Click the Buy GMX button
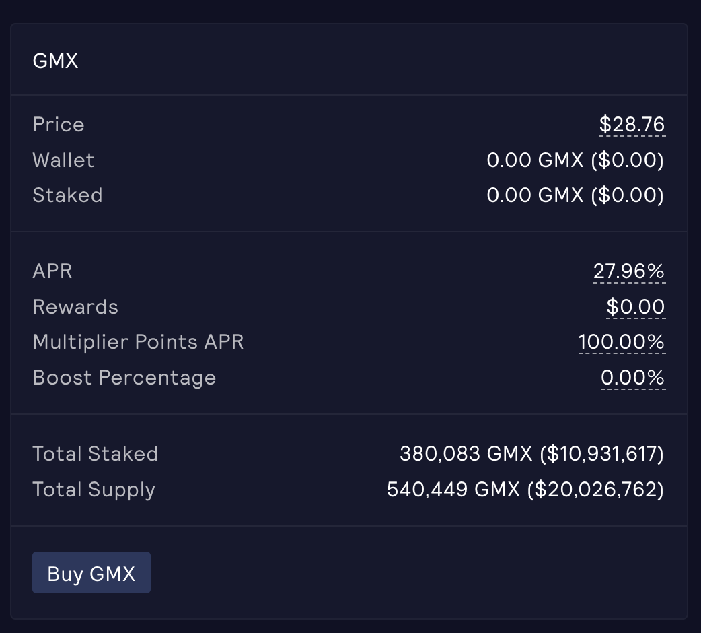Viewport: 701px width, 633px height. pos(91,573)
